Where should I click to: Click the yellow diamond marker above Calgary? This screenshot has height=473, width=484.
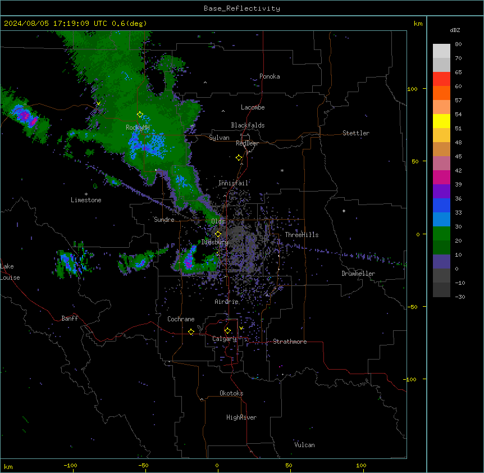[x=227, y=331]
